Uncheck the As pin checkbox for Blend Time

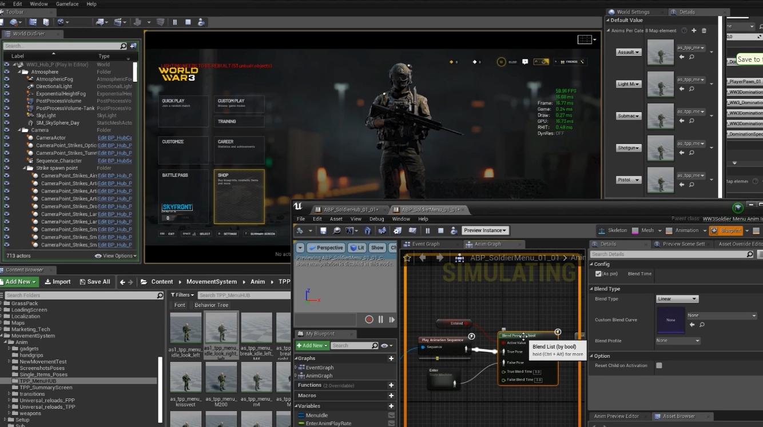point(598,274)
